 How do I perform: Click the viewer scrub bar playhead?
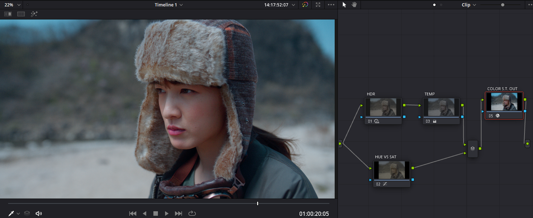point(258,203)
